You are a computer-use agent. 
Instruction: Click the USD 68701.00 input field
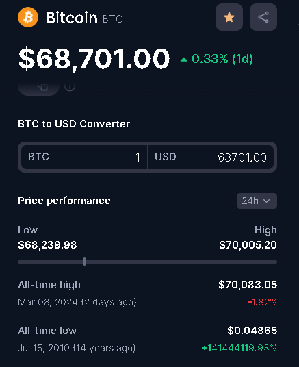point(211,157)
